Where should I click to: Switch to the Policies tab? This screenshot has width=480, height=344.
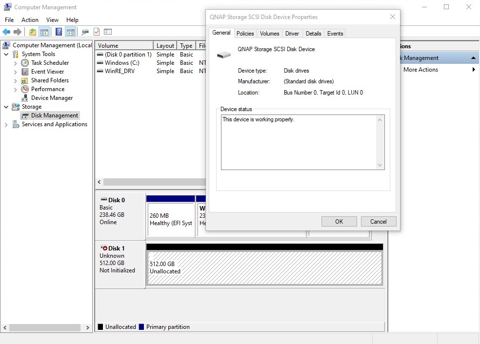pos(245,34)
